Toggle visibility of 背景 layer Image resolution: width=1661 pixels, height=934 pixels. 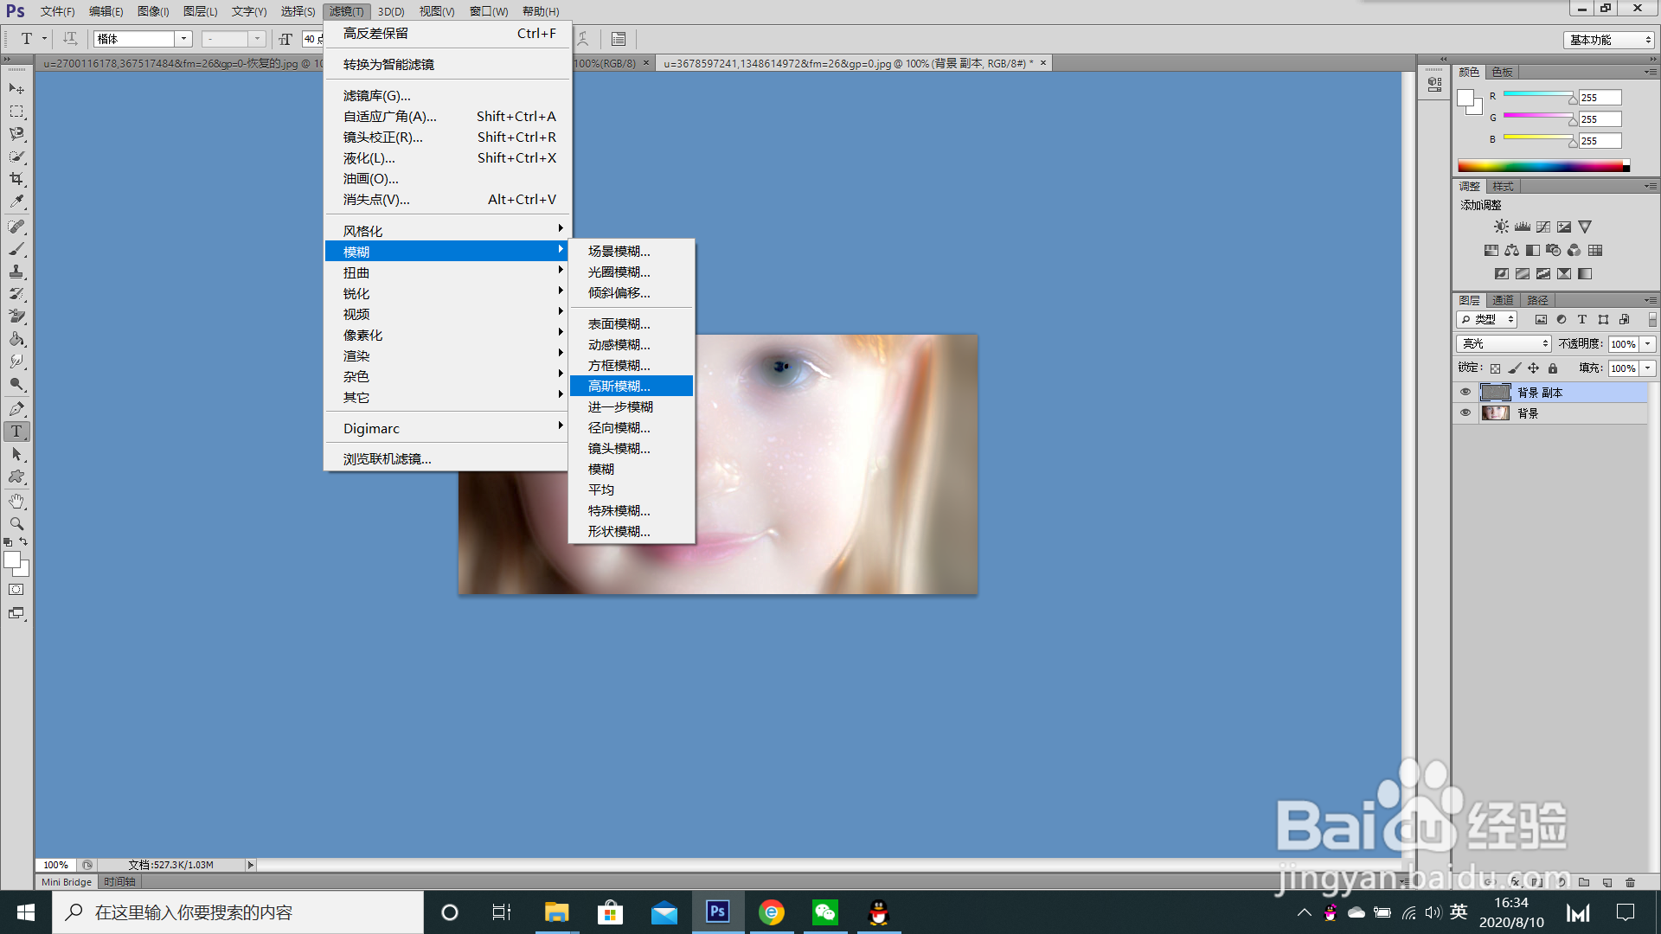[1465, 413]
